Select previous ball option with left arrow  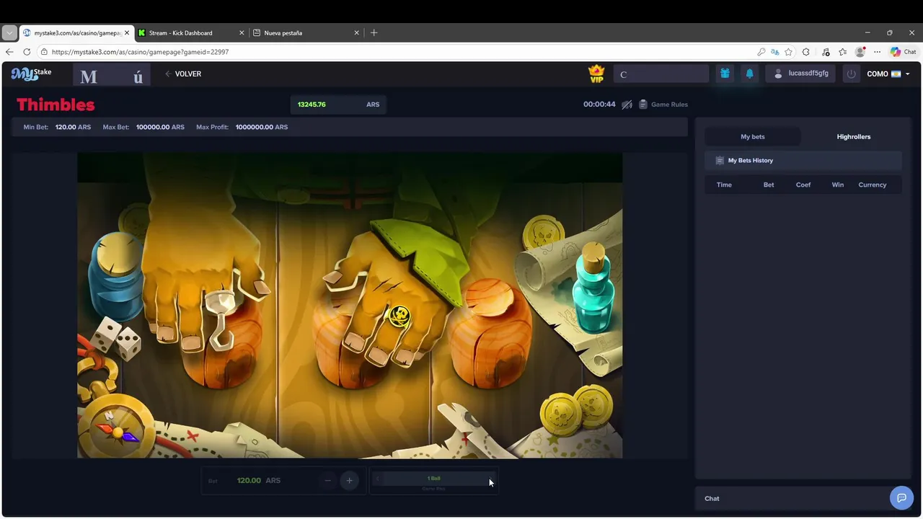377,478
